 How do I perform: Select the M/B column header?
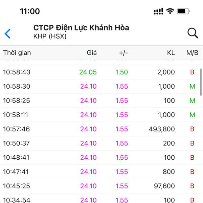(192, 53)
